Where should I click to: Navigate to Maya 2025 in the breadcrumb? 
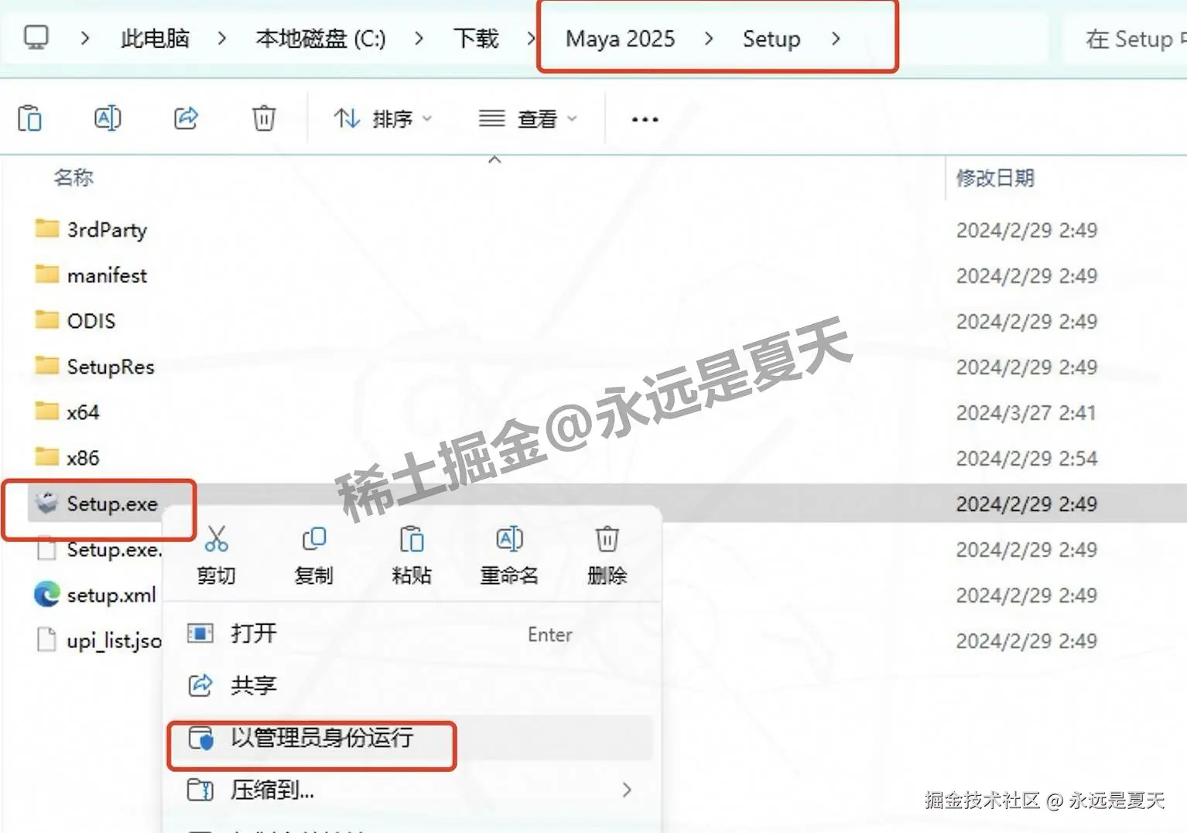[620, 39]
